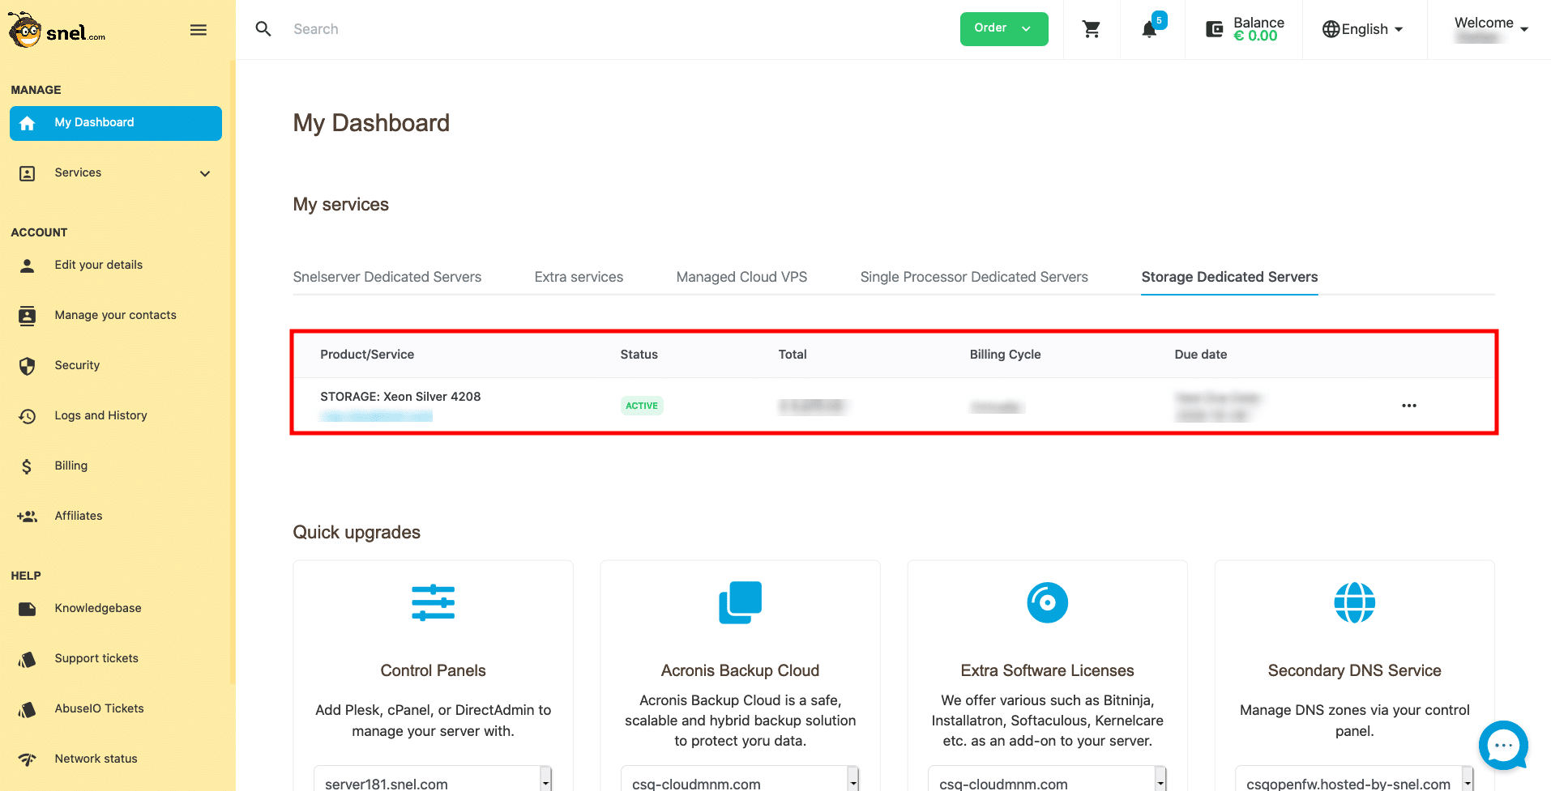Open three-dot actions menu for STORAGE server
The width and height of the screenshot is (1551, 791).
(x=1408, y=406)
